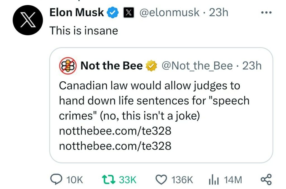Open the first notthebee.com/te328 link
Screen dimensions: 286x189
point(115,131)
